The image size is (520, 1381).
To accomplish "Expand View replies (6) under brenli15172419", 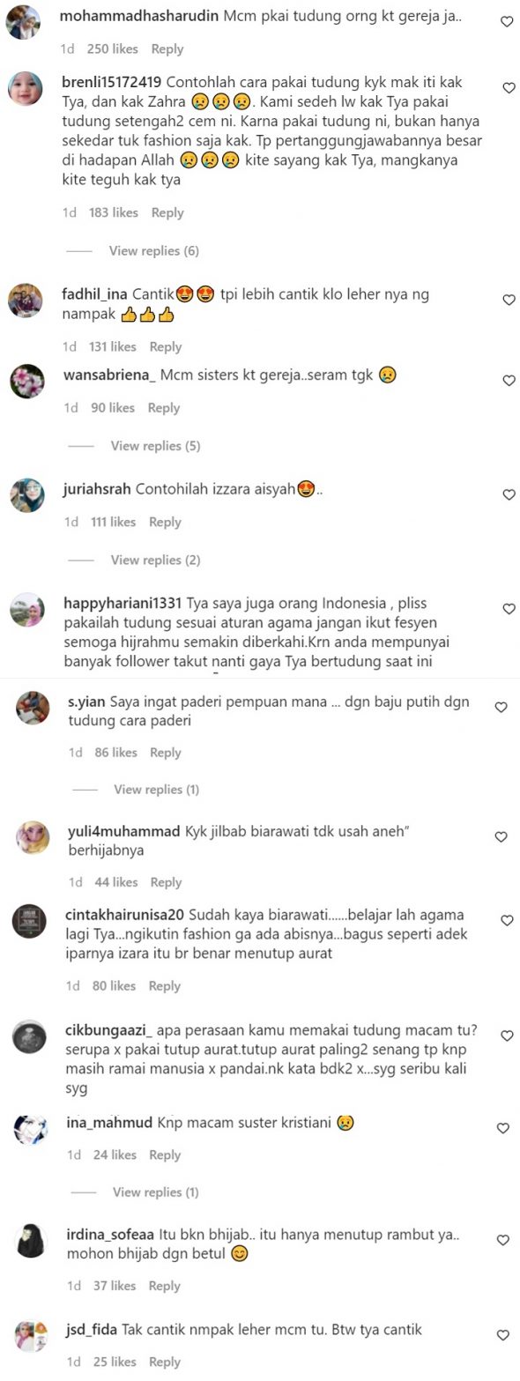I will pos(153,251).
